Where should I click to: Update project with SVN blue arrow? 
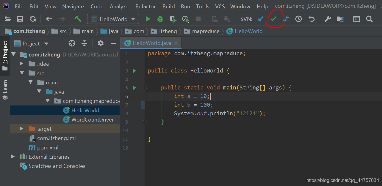[x=261, y=19]
